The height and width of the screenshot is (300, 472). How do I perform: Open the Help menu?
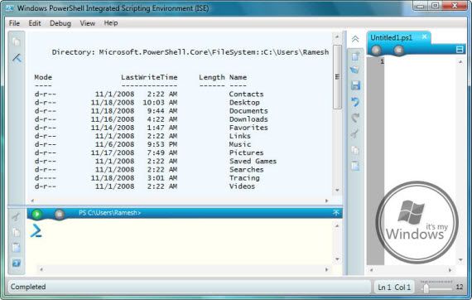[x=111, y=23]
